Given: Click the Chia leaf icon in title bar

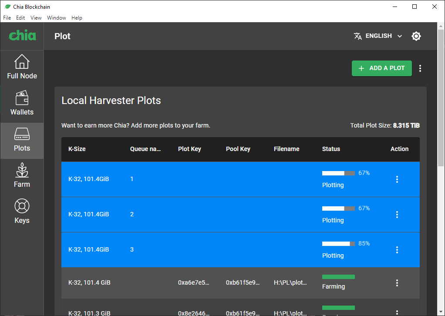Looking at the screenshot, I should click(x=8, y=7).
